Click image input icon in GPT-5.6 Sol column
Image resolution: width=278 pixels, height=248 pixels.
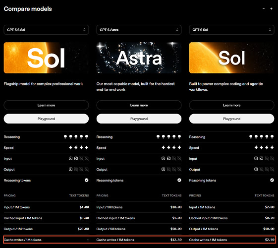tap(76, 158)
